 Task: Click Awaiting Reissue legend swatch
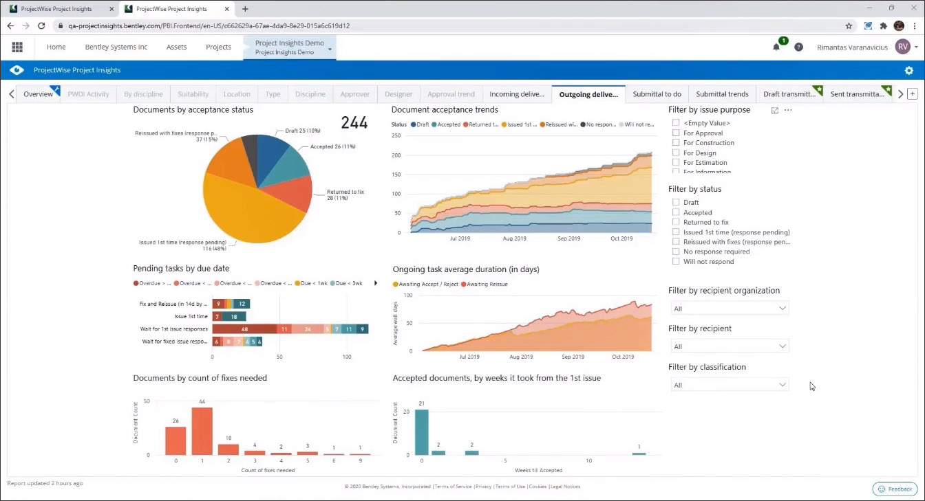(x=464, y=284)
